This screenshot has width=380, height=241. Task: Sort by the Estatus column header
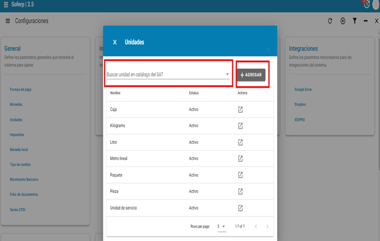[193, 93]
